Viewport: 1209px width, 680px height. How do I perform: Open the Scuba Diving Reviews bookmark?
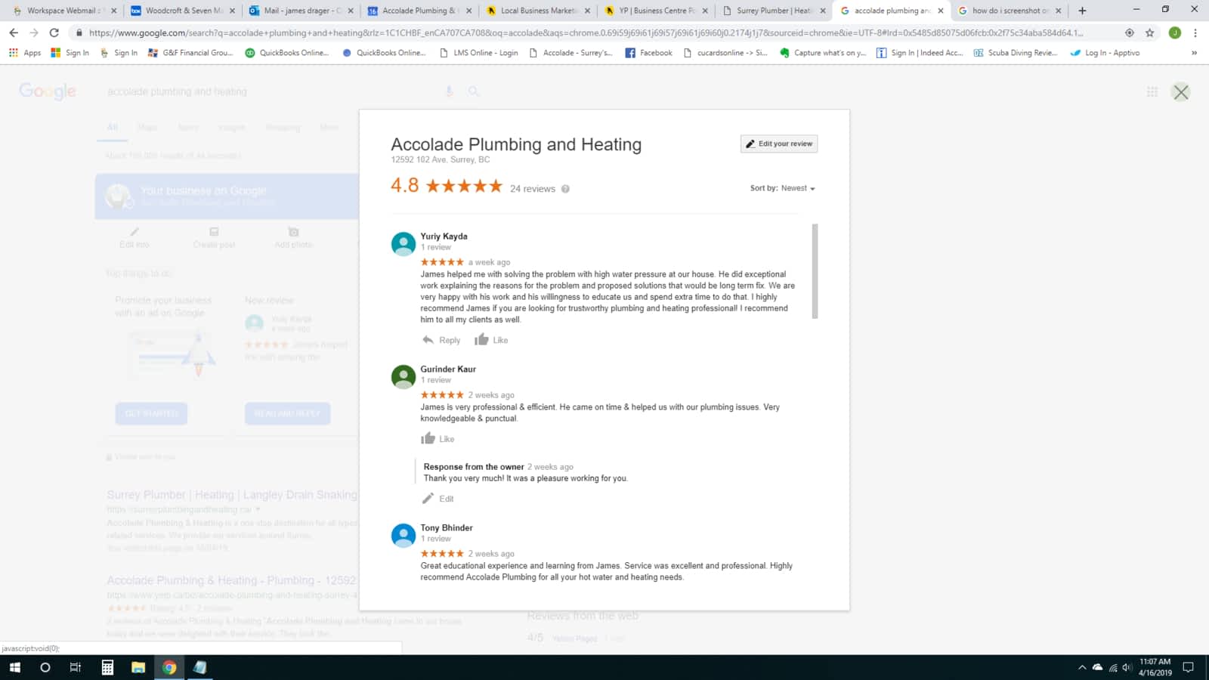click(1016, 53)
